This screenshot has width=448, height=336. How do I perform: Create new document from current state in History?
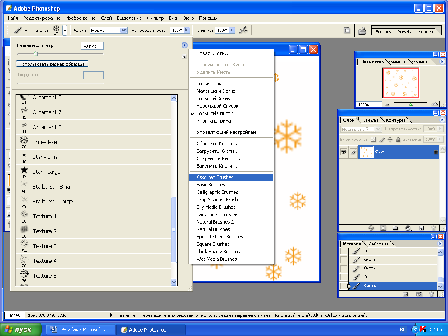pyautogui.click(x=405, y=294)
